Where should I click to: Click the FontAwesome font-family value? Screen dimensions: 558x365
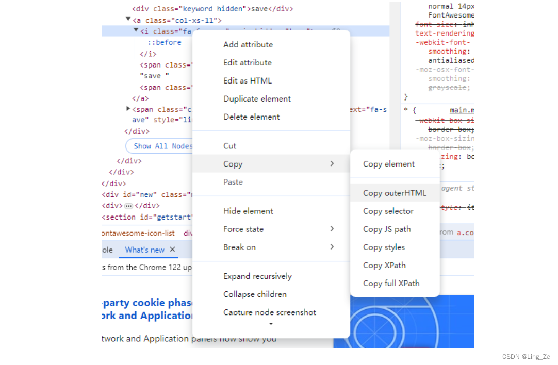click(451, 15)
